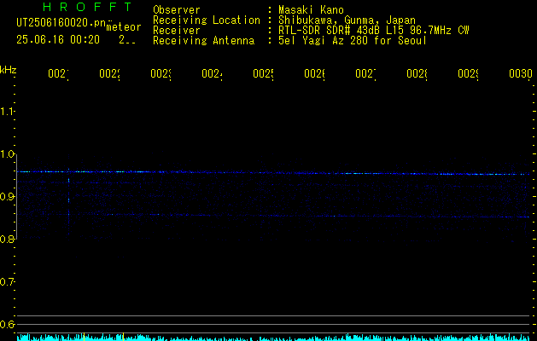The height and width of the screenshot is (341, 537).
Task: Click the 0027 time marker
Action: coord(365,73)
